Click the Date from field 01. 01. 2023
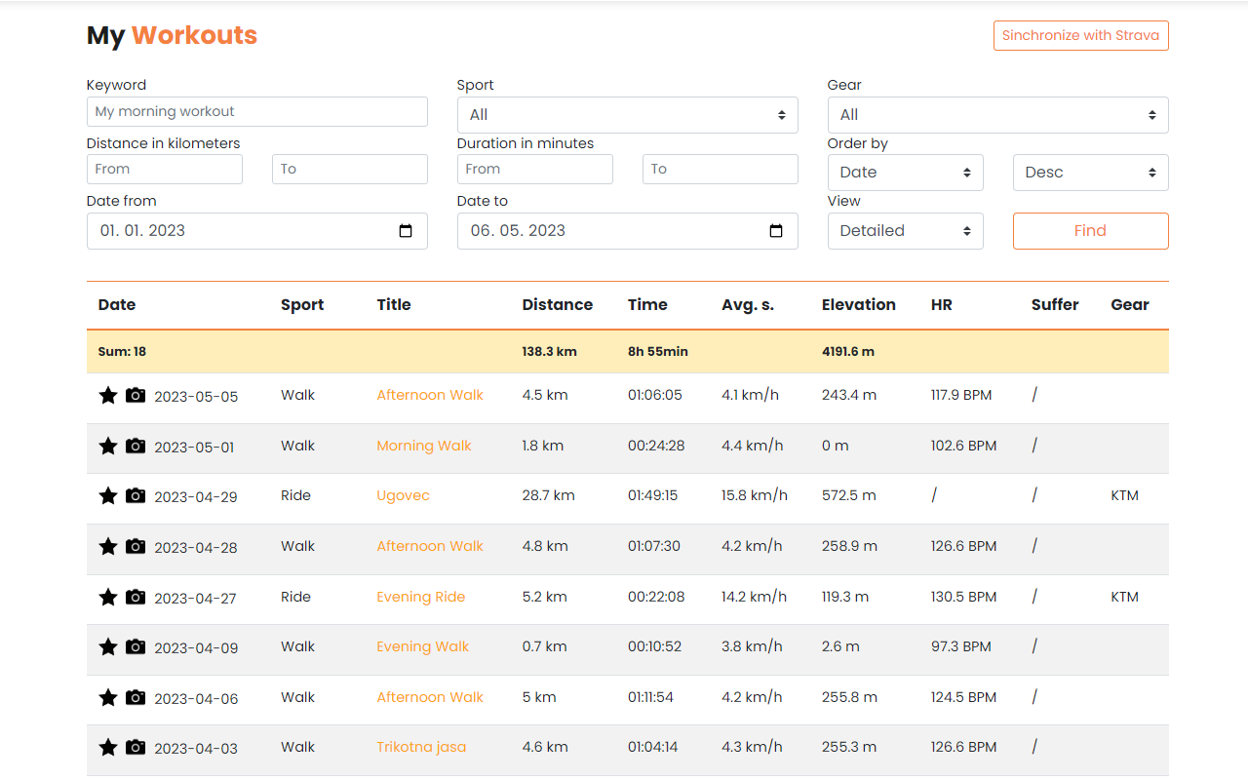Image resolution: width=1248 pixels, height=780 pixels. [256, 231]
